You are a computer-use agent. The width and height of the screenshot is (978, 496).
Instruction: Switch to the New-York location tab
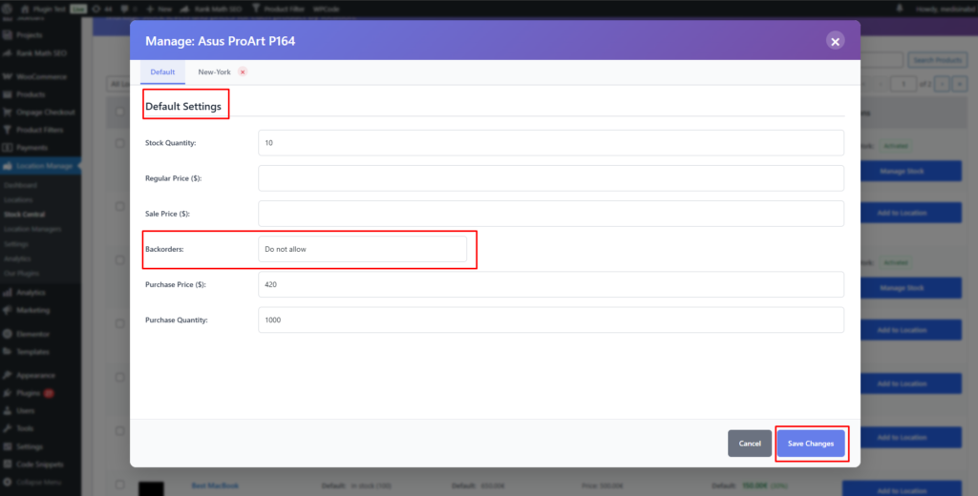[x=214, y=72]
